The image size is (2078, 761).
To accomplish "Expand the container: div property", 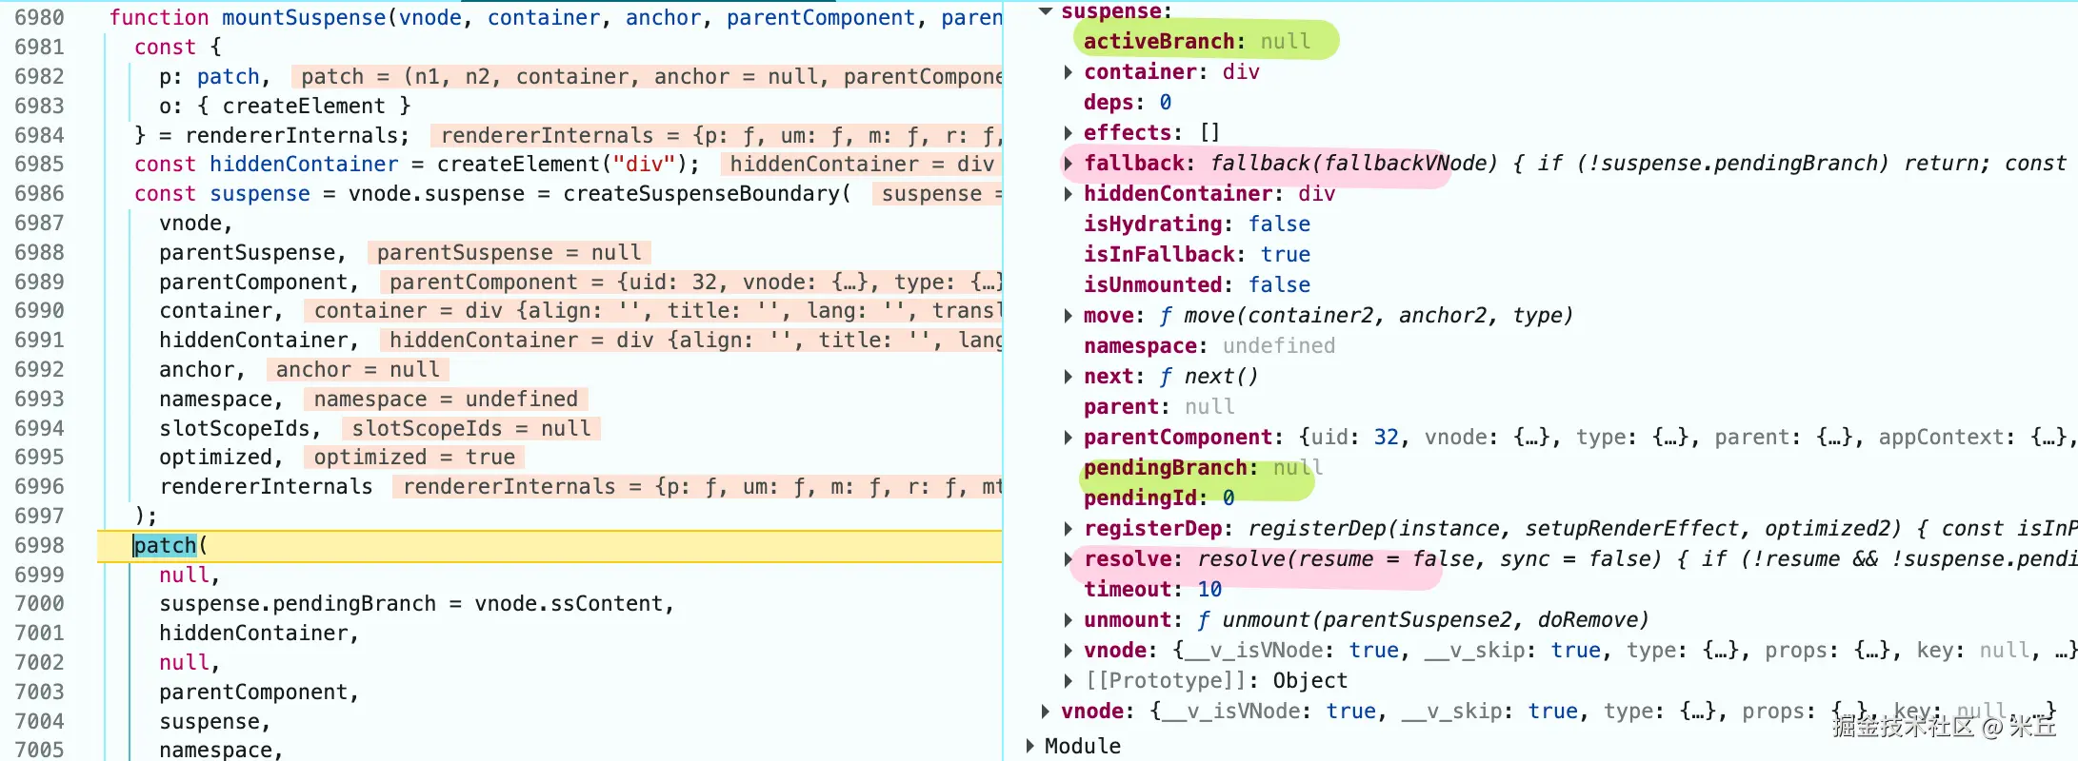I will tap(1068, 72).
